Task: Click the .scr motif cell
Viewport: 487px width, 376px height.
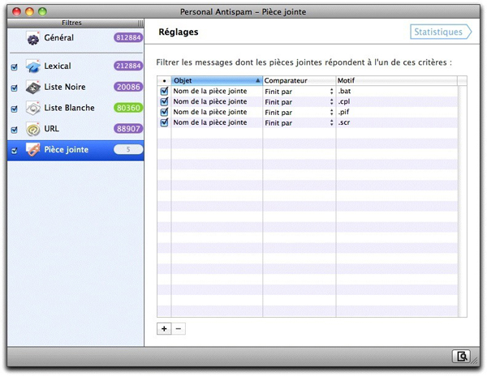Action: pyautogui.click(x=396, y=122)
